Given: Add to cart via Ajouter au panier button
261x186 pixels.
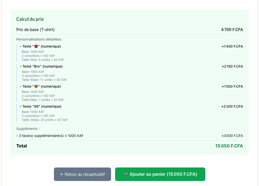Looking at the screenshot, I should pos(160,174).
